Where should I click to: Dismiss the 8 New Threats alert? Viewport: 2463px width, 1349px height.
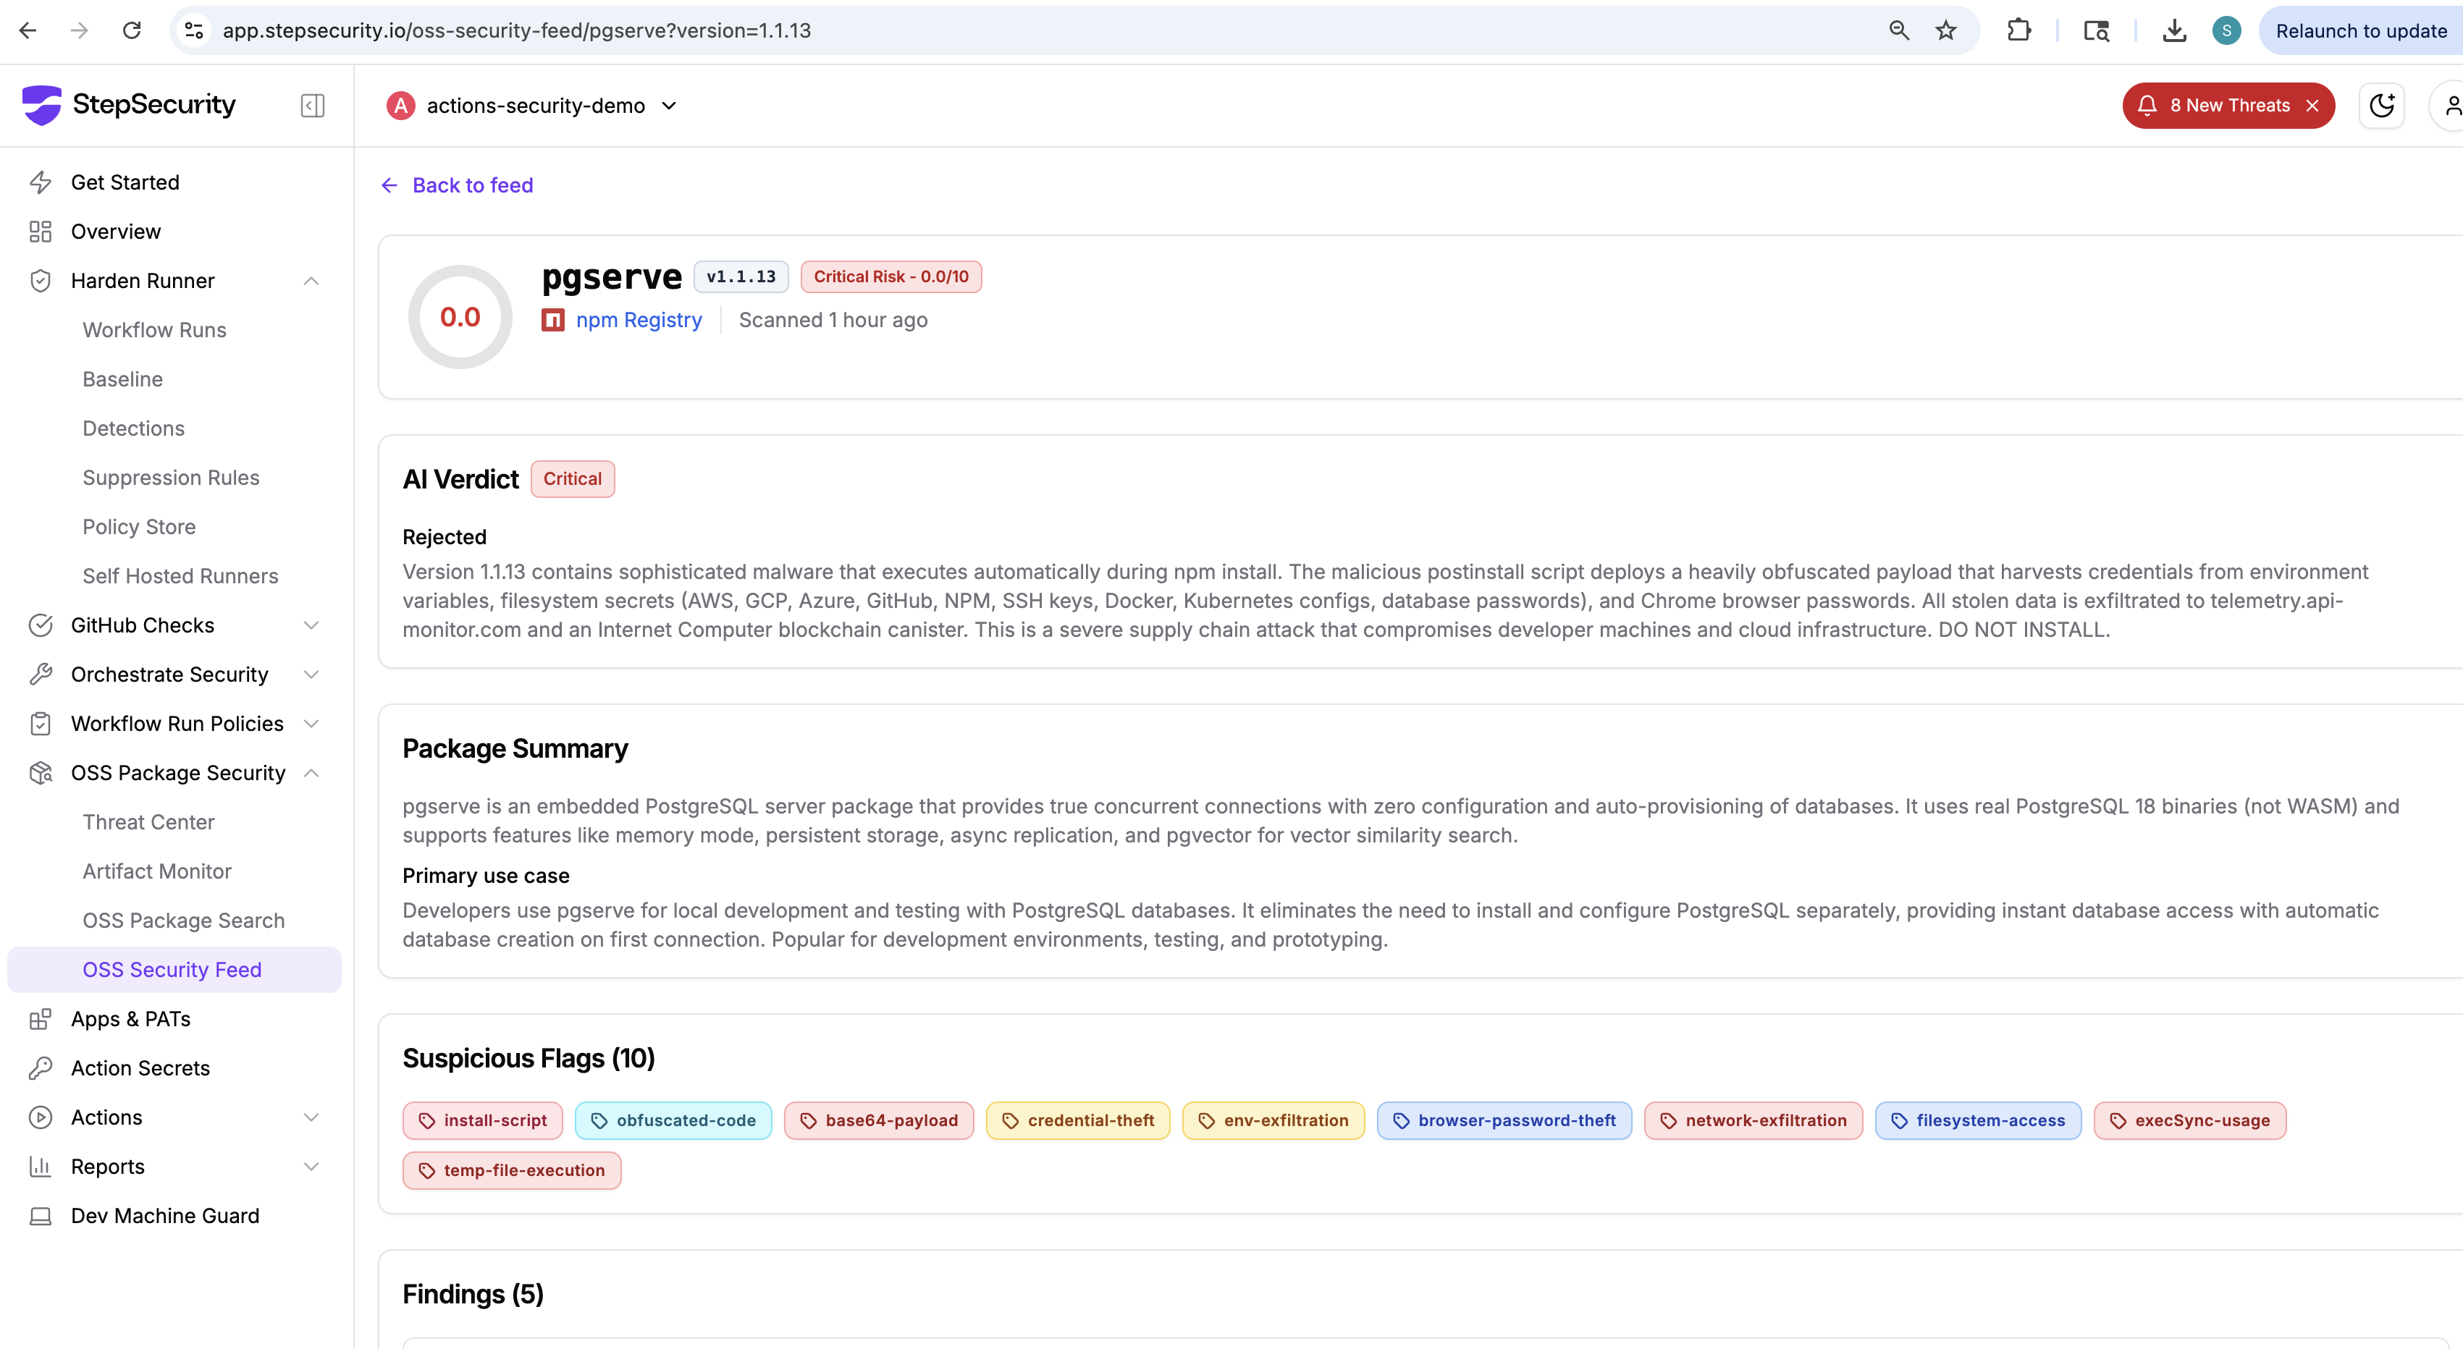[2312, 105]
